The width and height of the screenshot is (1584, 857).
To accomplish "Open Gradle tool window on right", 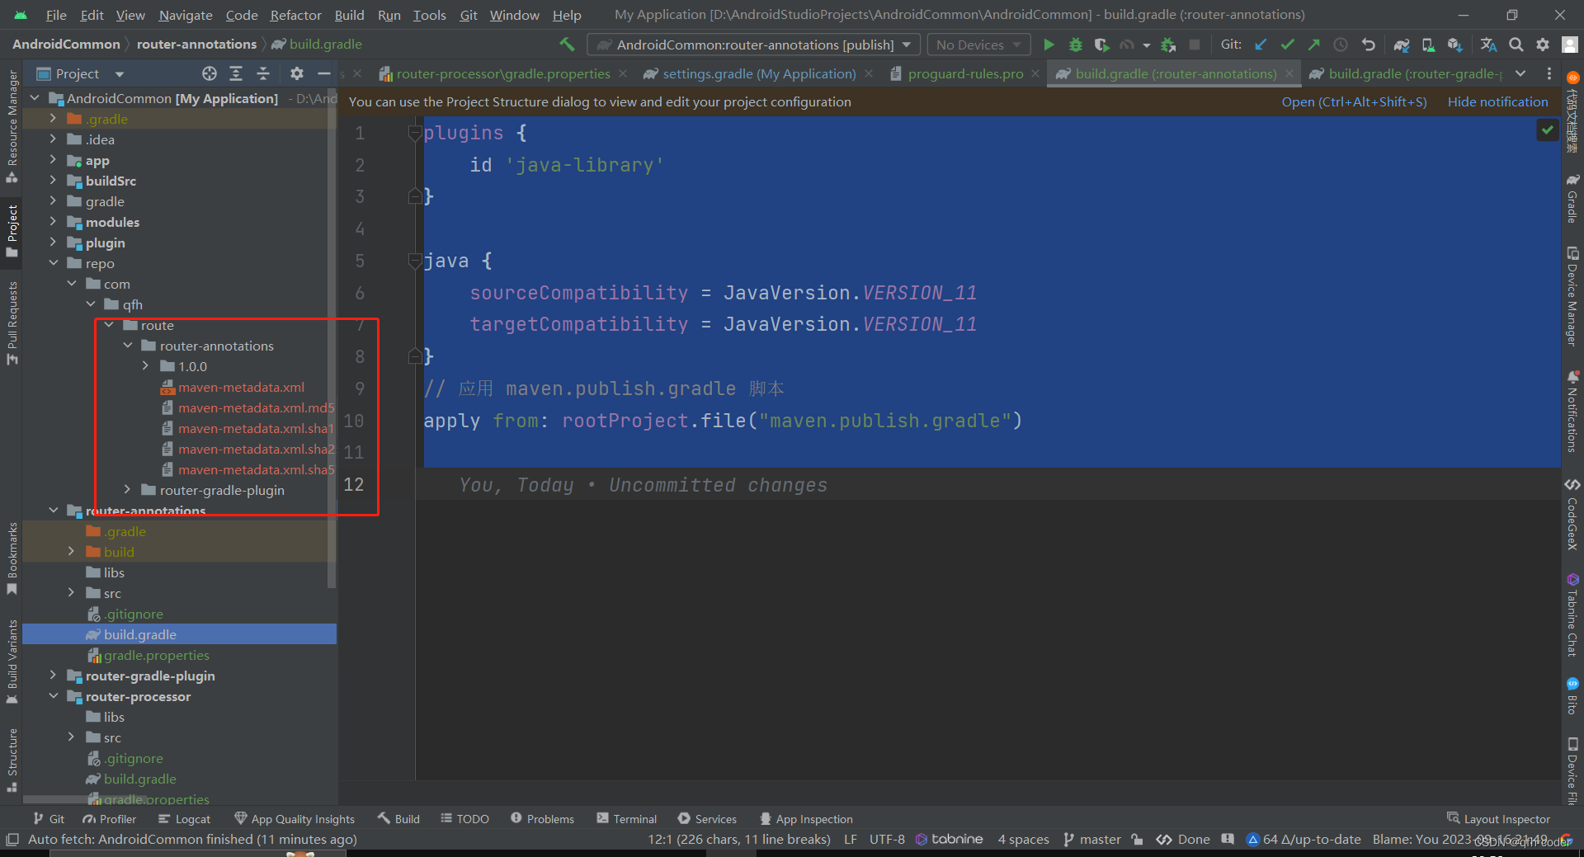I will pos(1572,199).
